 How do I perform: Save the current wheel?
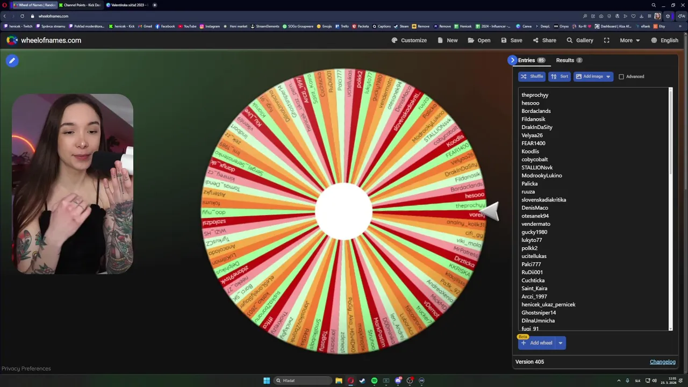point(512,40)
